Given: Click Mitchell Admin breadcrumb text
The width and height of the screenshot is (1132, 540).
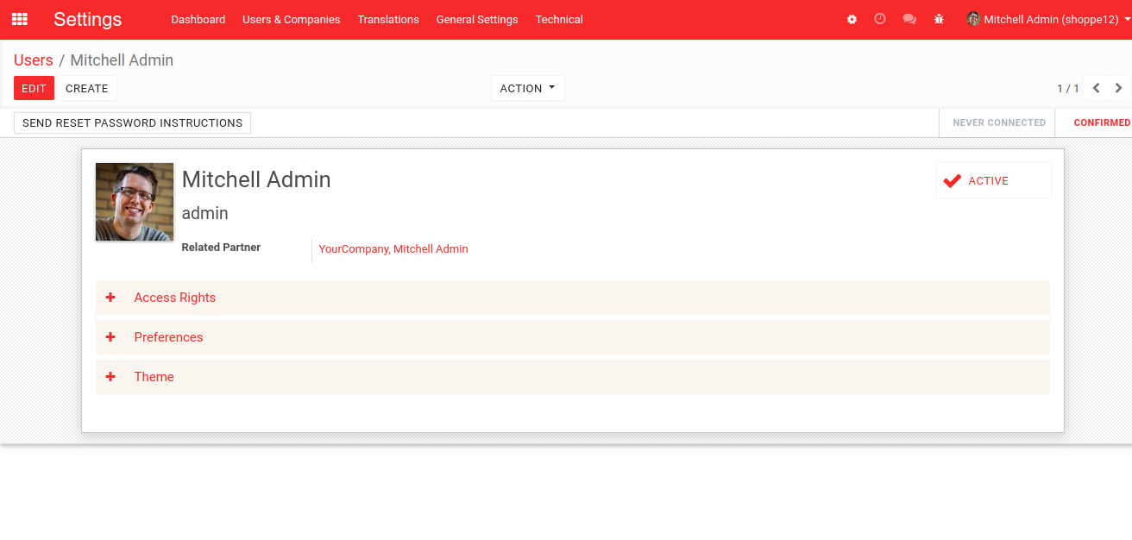Looking at the screenshot, I should pyautogui.click(x=122, y=60).
